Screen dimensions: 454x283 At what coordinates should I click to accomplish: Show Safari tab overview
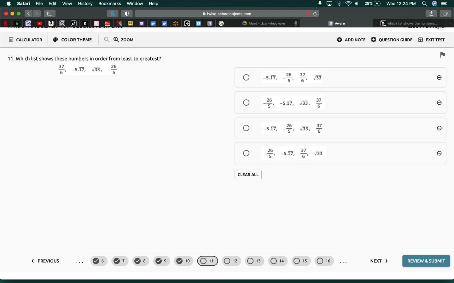(x=445, y=14)
